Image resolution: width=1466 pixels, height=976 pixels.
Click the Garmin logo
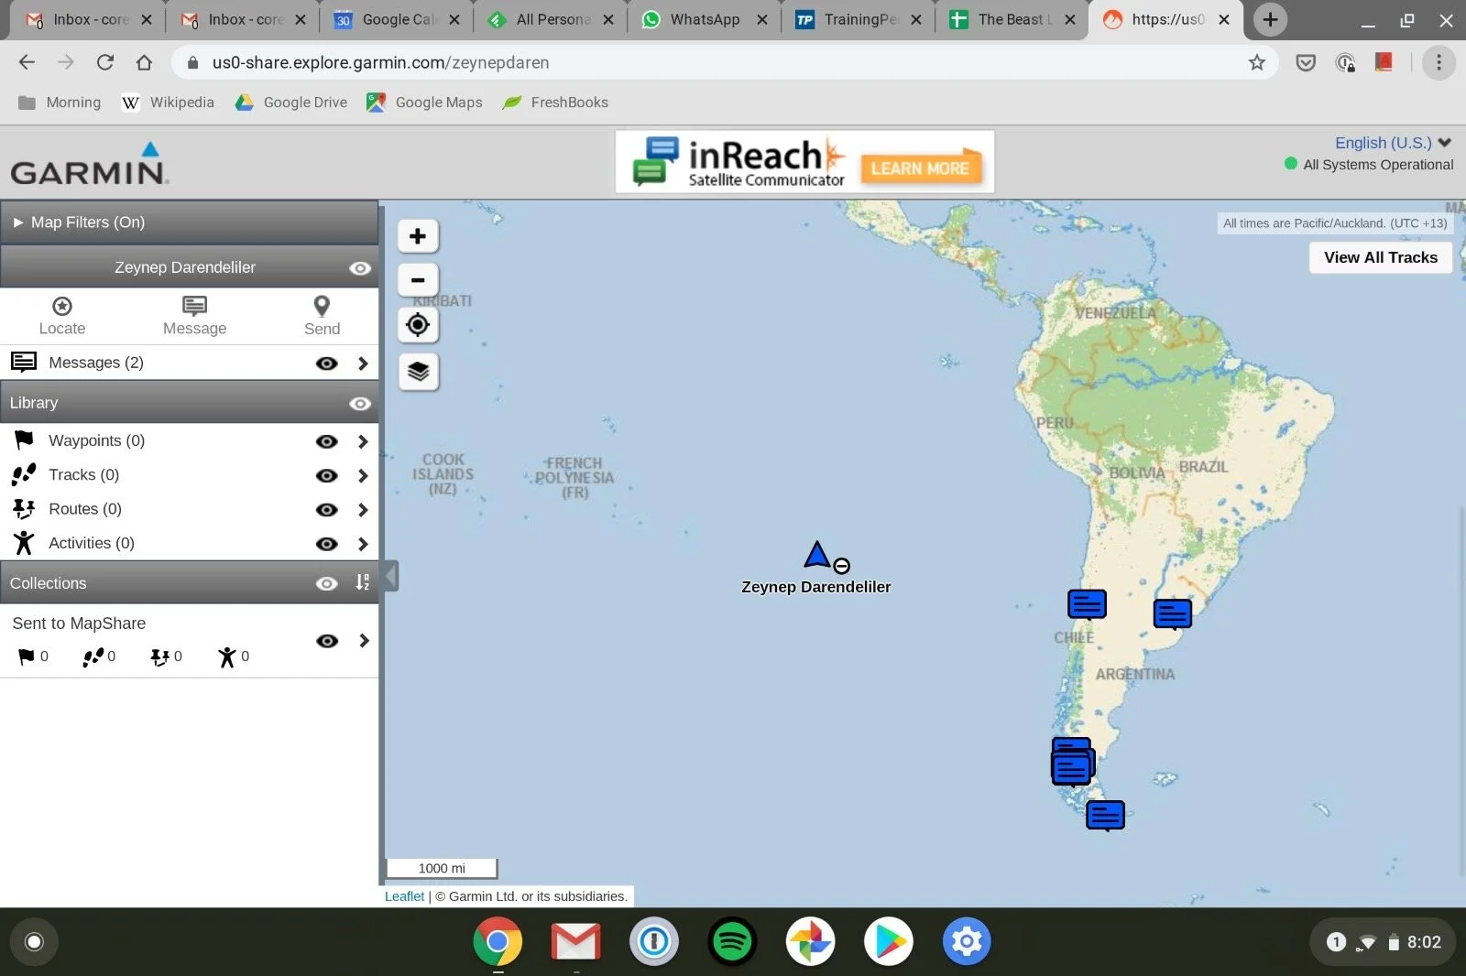click(90, 164)
